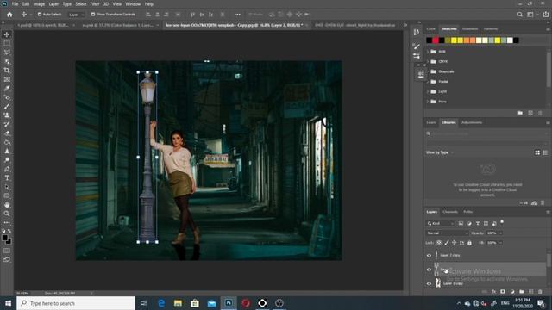Toggle lock position icon
The image size is (552, 310).
click(455, 243)
